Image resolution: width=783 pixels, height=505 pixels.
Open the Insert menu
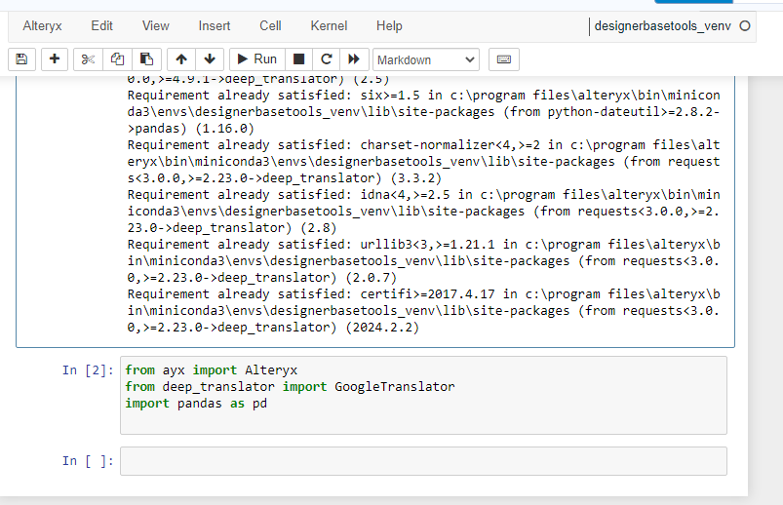(x=215, y=26)
